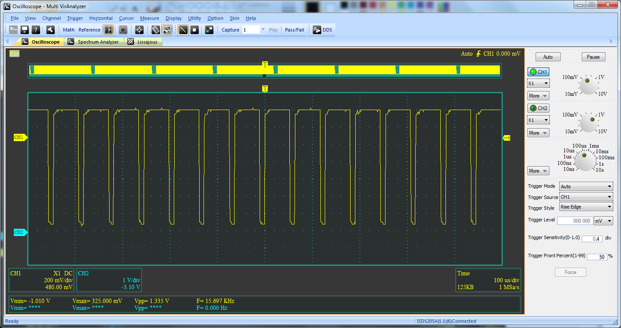Viewport: 621px width, 328px height.
Task: Open the CH1 X1 probe dropdown
Action: [x=538, y=83]
